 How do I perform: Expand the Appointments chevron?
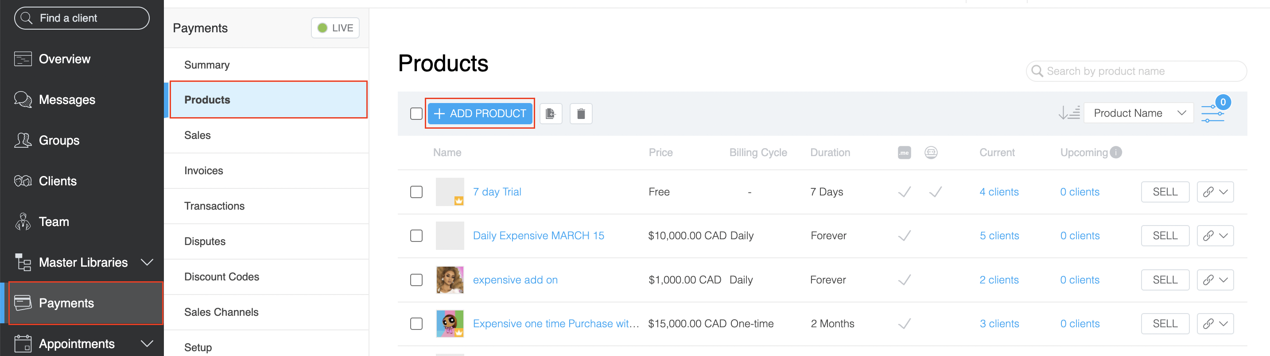147,344
